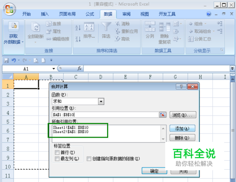Click Text to Columns (分列) icon
This screenshot has width=236, height=182.
click(x=150, y=27)
